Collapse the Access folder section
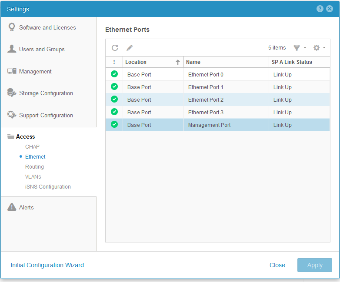This screenshot has width=340, height=282. click(25, 136)
